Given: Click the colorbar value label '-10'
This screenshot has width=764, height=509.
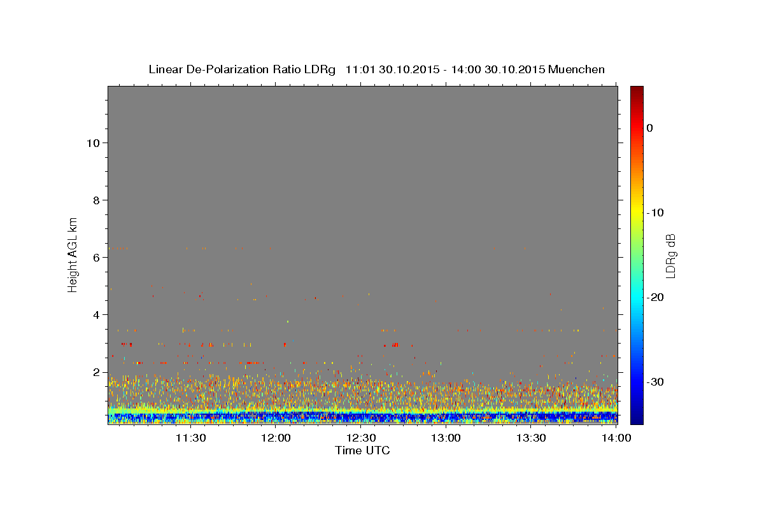Looking at the screenshot, I should click(656, 213).
